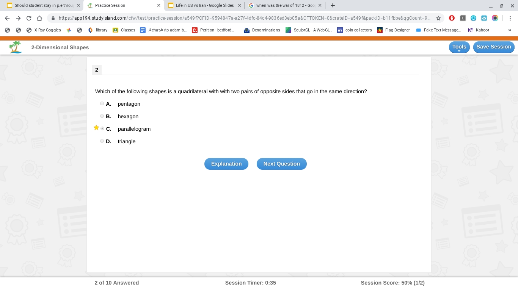This screenshot has height=291, width=518.
Task: Expand hidden bookmarks with the overflow chevron
Action: [510, 30]
